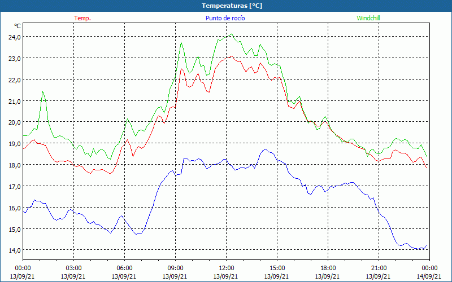452x282 pixels.
Task: Click the 06:00 time axis label
Action: click(124, 268)
